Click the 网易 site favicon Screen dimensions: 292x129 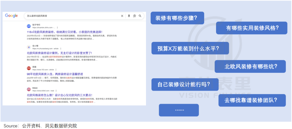[29, 68]
